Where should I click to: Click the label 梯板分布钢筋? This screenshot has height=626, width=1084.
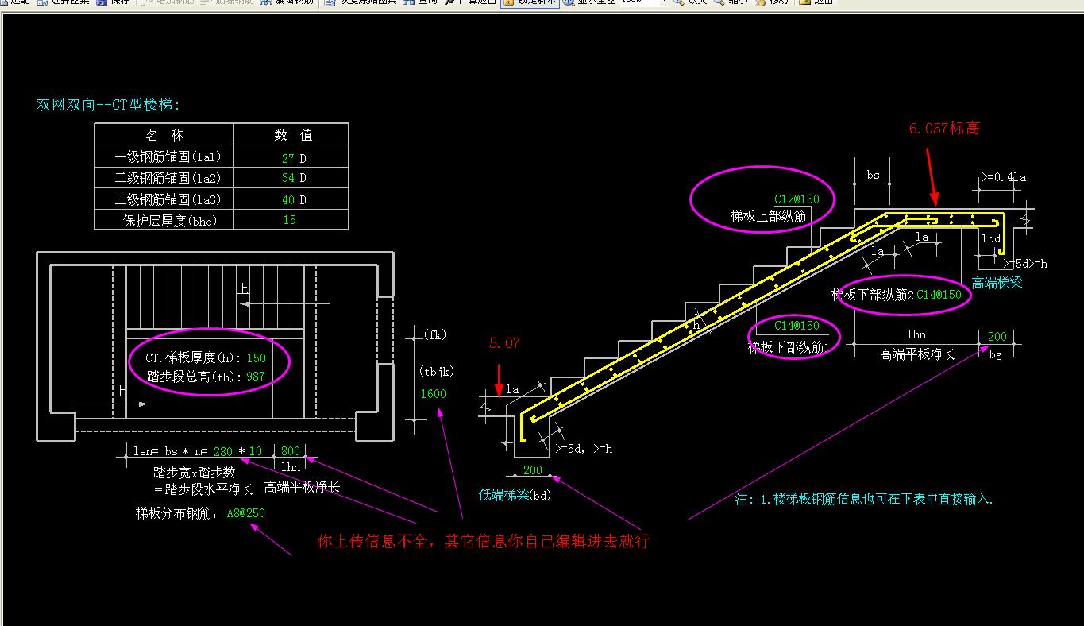pyautogui.click(x=177, y=513)
